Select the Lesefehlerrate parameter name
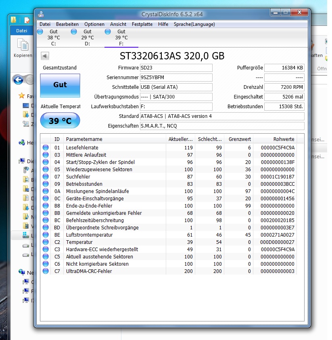 tap(82, 148)
